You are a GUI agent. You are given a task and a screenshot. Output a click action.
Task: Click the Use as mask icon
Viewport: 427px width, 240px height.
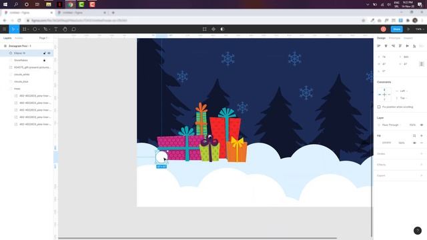[222, 29]
